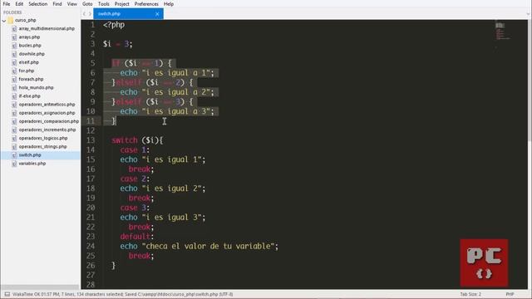Open the Tools menu
Viewport: 532px width, 299px height.
point(103,4)
